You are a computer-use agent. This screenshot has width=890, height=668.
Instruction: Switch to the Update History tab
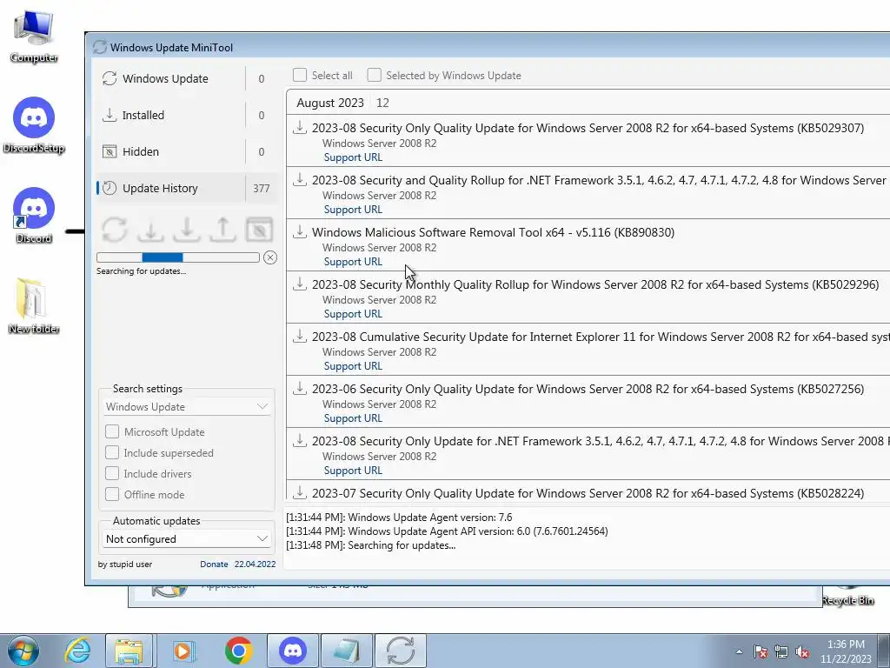pyautogui.click(x=188, y=188)
